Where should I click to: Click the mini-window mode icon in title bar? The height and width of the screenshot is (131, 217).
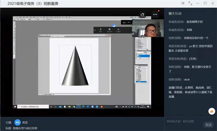tap(182, 3)
